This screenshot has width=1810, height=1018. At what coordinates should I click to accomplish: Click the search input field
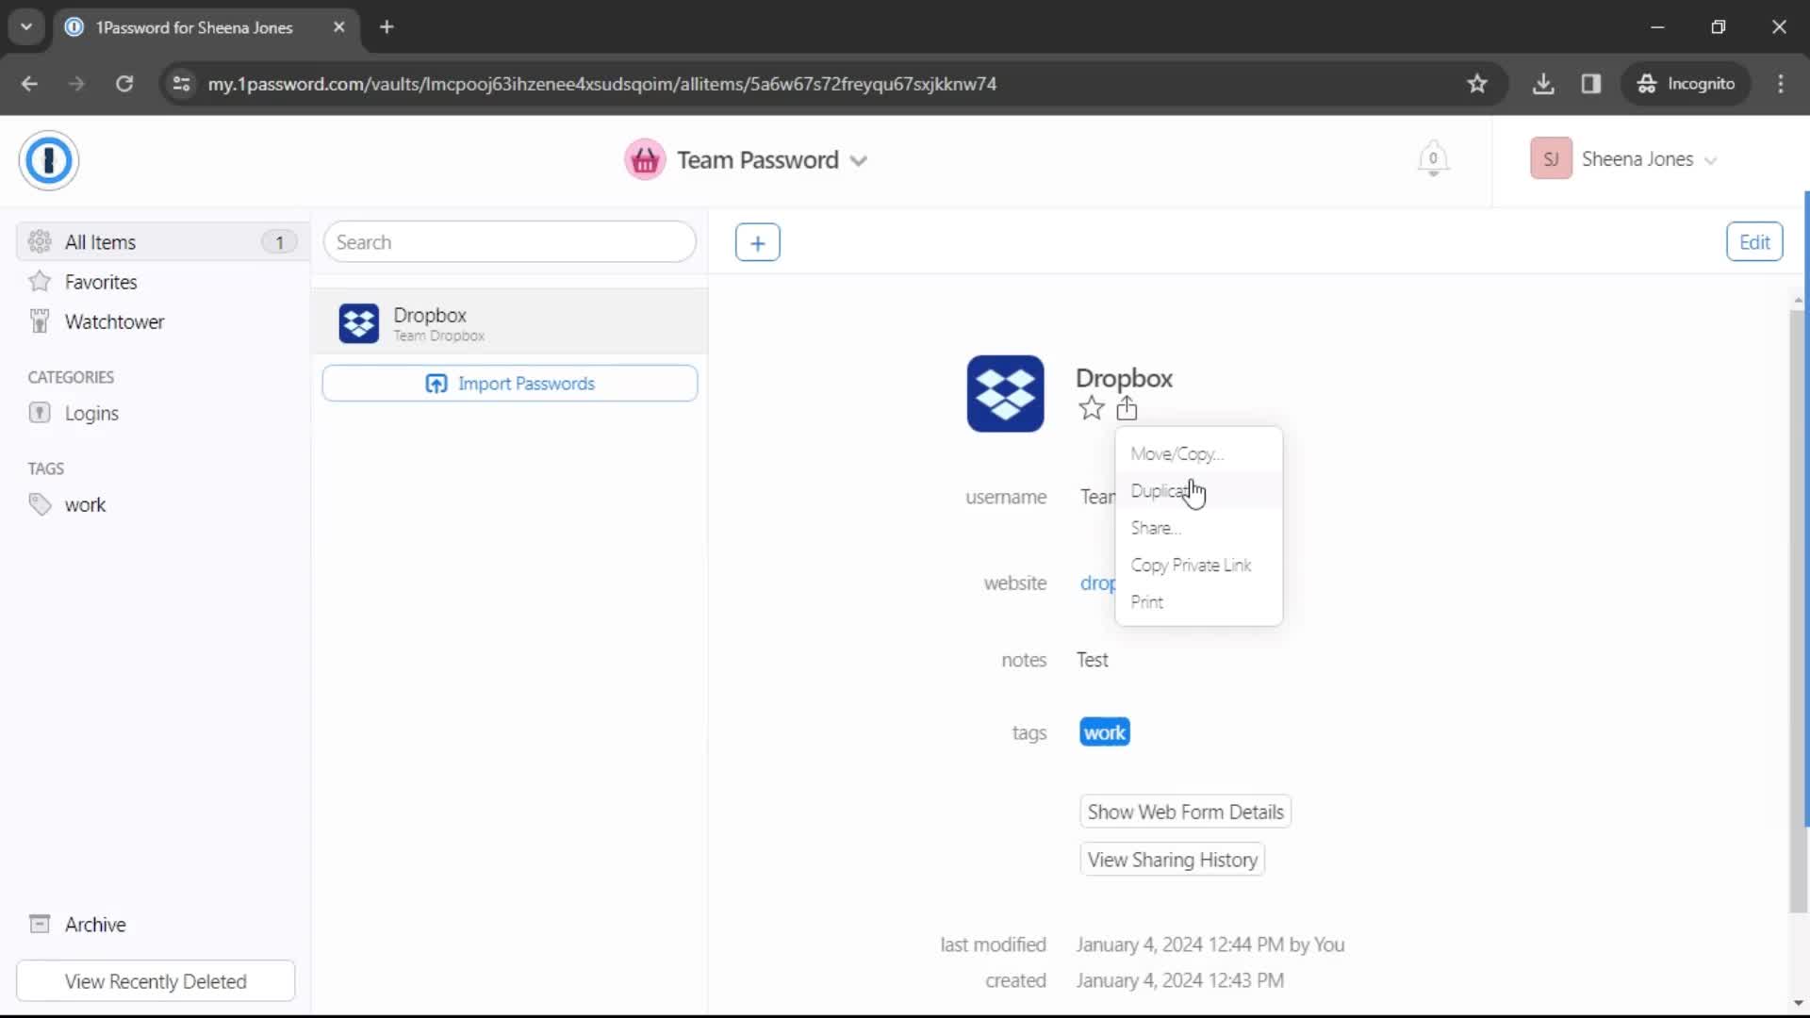pos(510,242)
